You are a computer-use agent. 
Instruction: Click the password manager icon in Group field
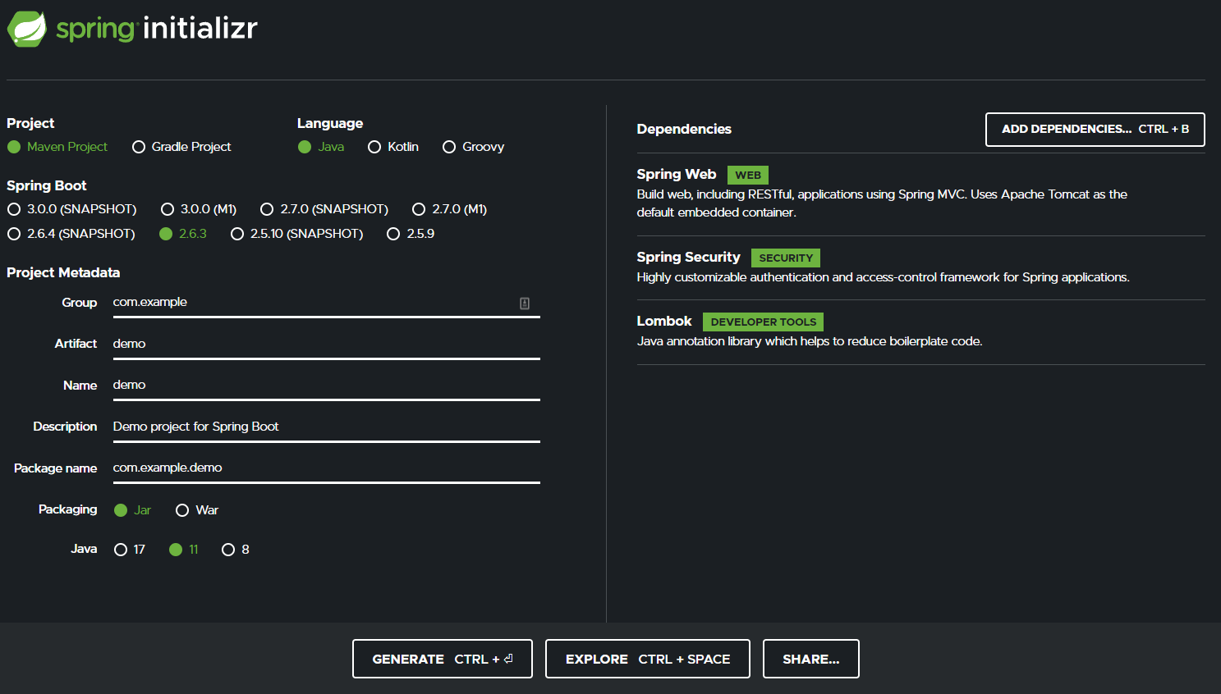tap(525, 304)
